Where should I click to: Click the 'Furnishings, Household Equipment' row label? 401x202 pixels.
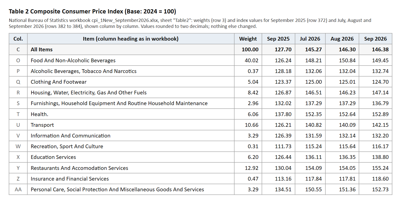coord(119,103)
